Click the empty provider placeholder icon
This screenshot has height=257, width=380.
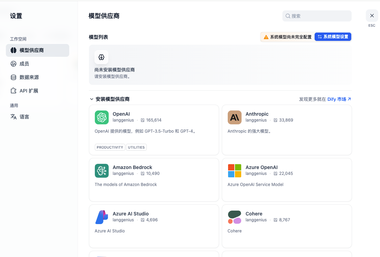click(x=101, y=57)
